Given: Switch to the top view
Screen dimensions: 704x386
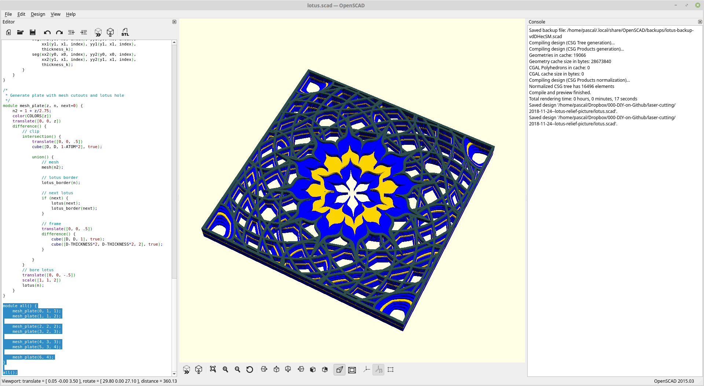Looking at the screenshot, I should [276, 370].
